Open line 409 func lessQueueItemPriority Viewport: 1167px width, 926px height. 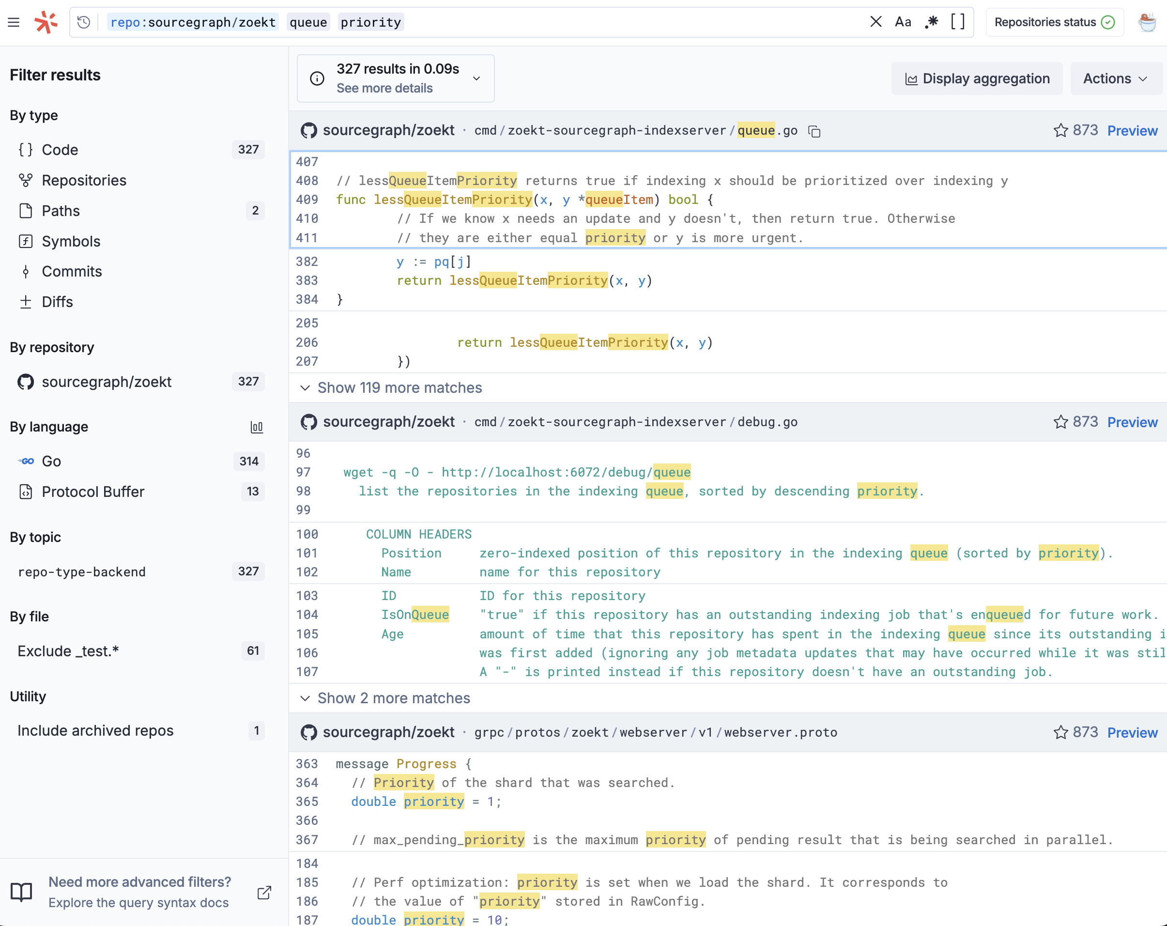[x=525, y=200]
